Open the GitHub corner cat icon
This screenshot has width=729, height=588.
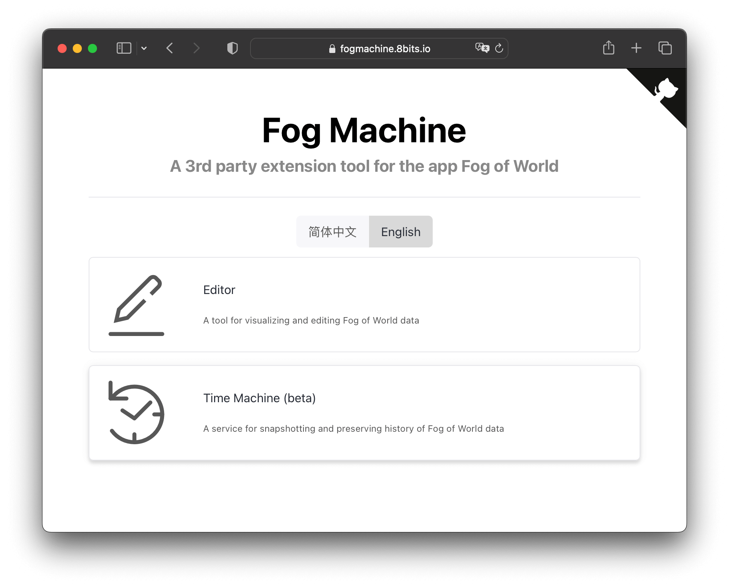[x=666, y=89]
